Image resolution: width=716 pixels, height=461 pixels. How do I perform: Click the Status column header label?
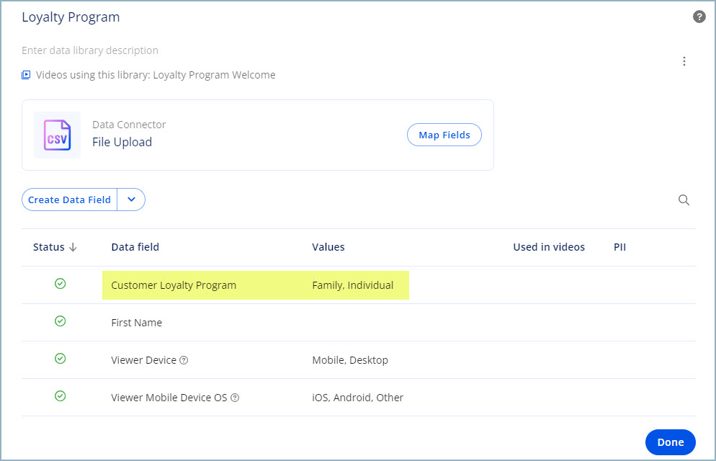[x=49, y=247]
